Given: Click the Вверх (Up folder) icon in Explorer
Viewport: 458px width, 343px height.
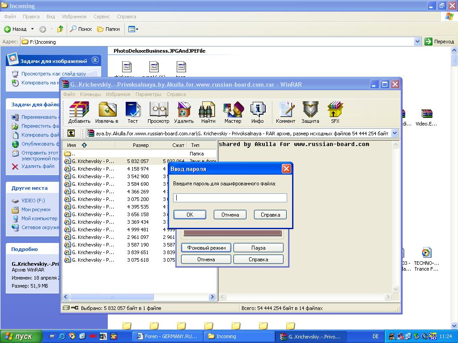Looking at the screenshot, I should tap(60, 29).
